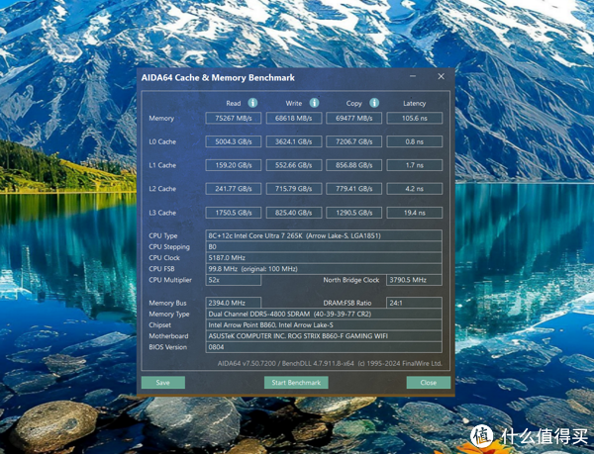Screen dimensions: 594x454
Task: Click the L1 Cache Read result field
Action: (233, 165)
